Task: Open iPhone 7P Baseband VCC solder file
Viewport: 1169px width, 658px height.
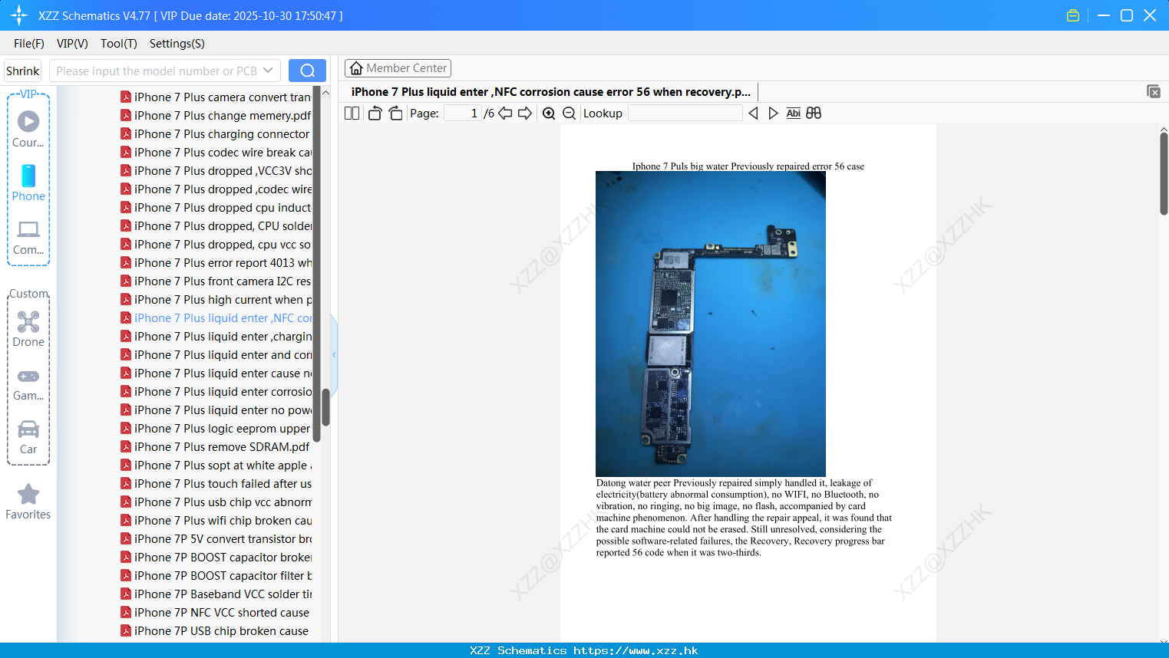Action: 216,594
